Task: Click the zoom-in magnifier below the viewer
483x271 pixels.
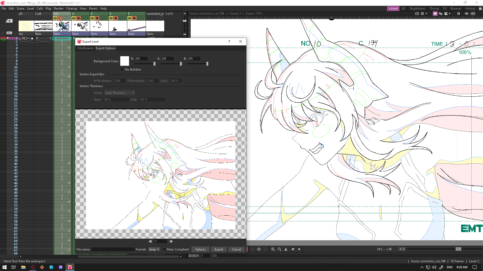Action: [273, 249]
